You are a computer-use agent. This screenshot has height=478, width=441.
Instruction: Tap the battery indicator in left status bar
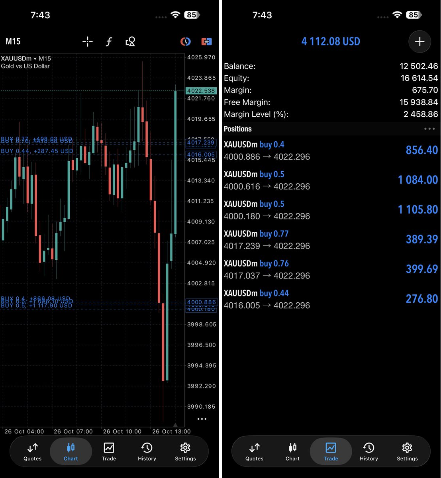pos(192,15)
